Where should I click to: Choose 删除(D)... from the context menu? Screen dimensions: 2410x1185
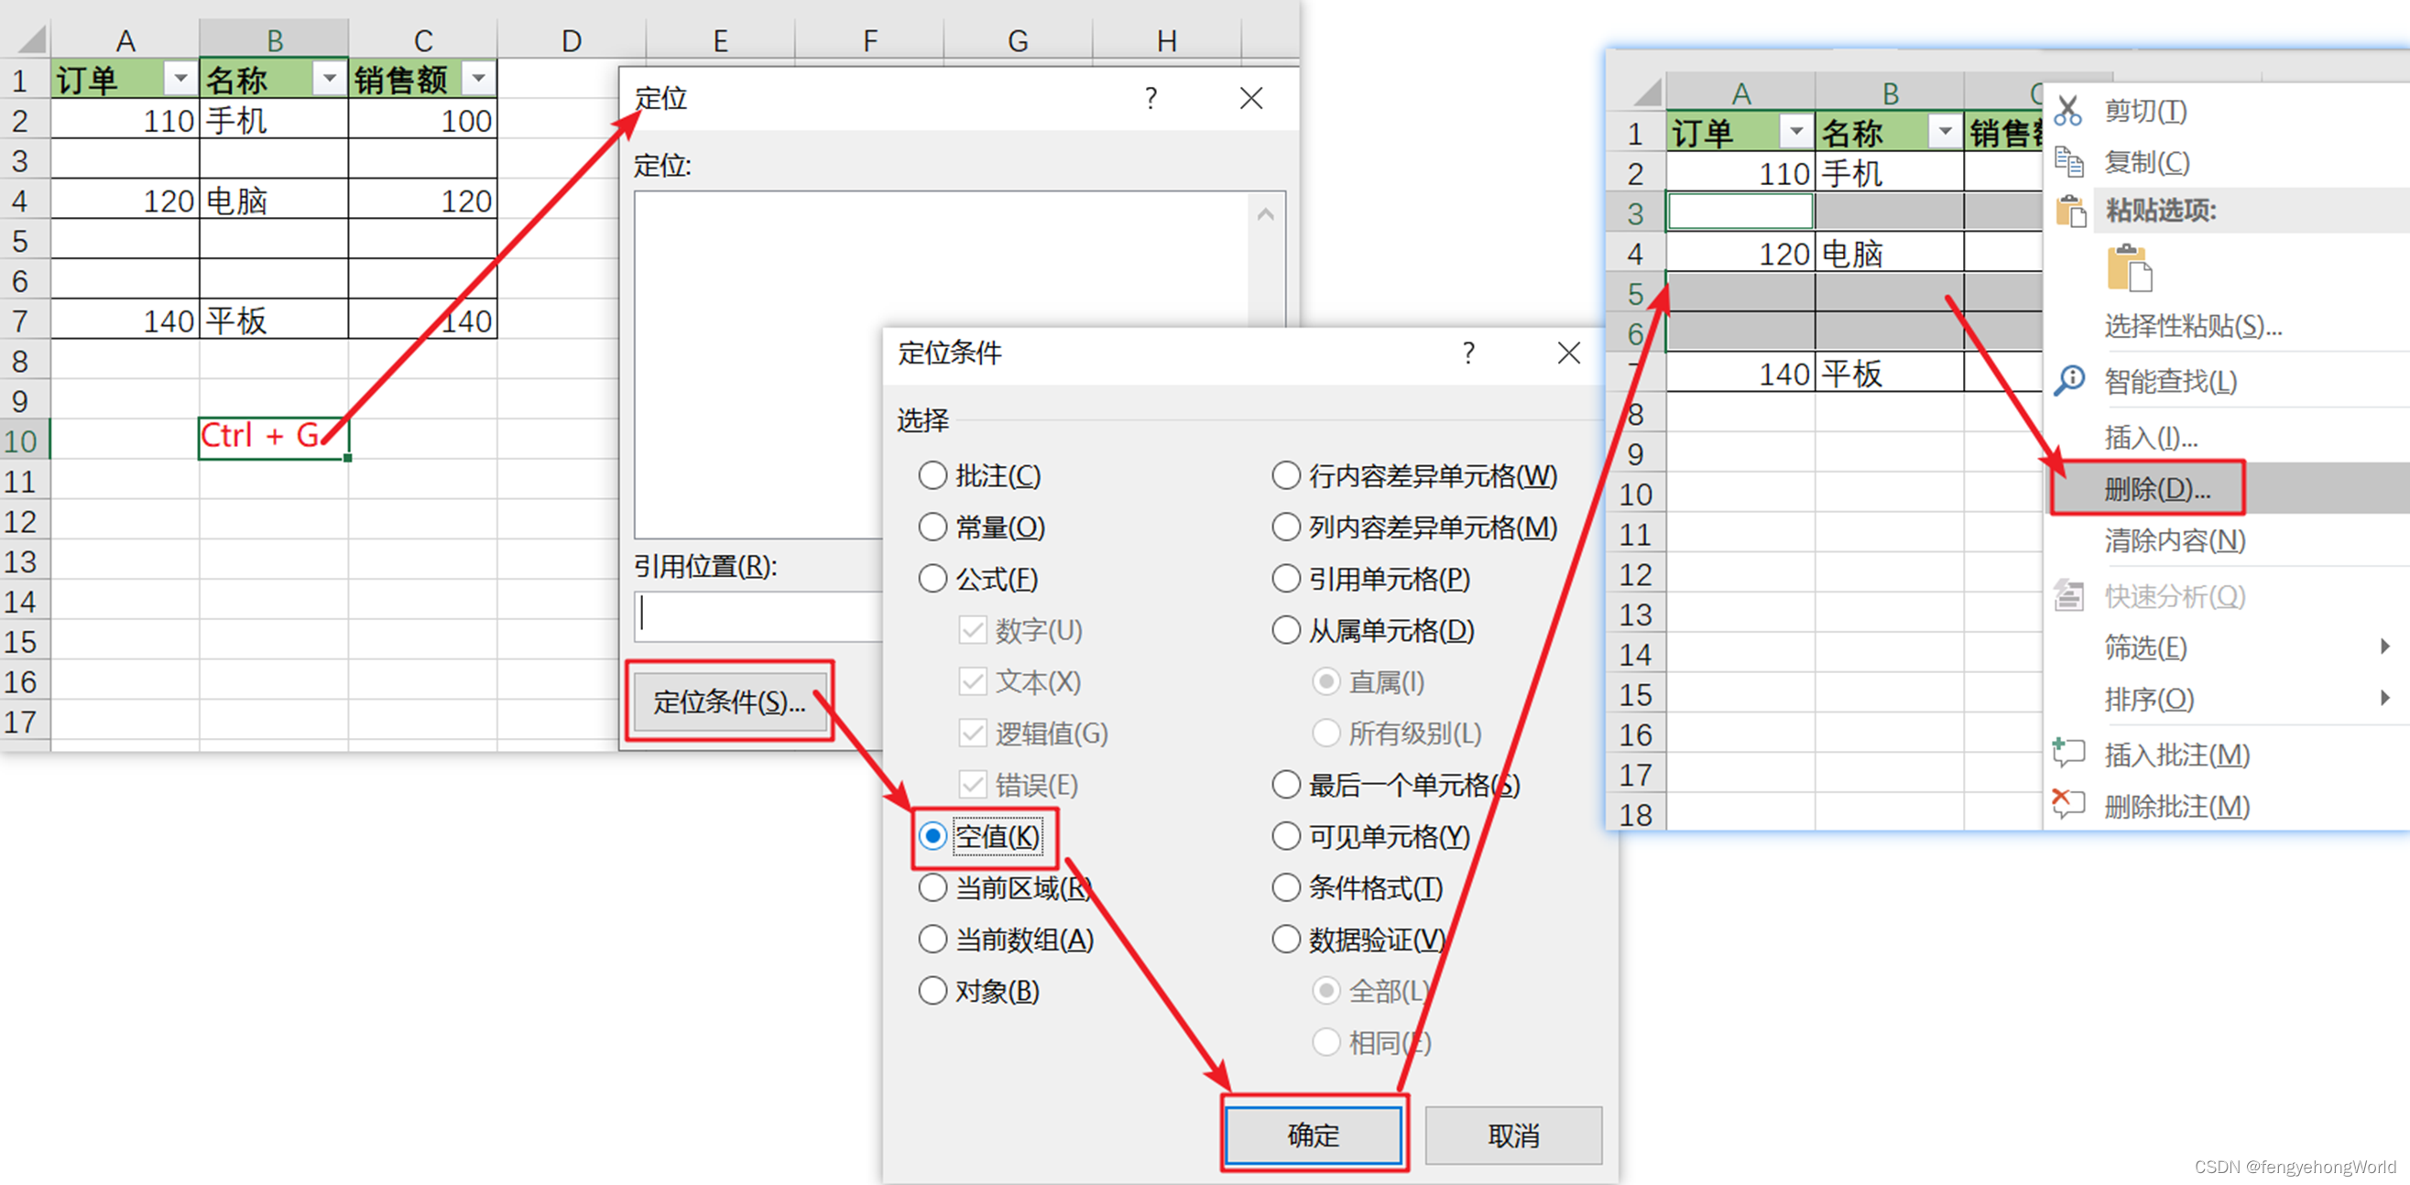[x=2155, y=488]
